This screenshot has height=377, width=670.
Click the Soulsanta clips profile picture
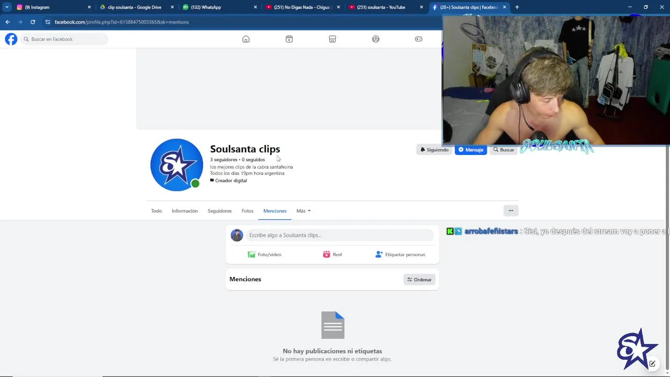(176, 165)
